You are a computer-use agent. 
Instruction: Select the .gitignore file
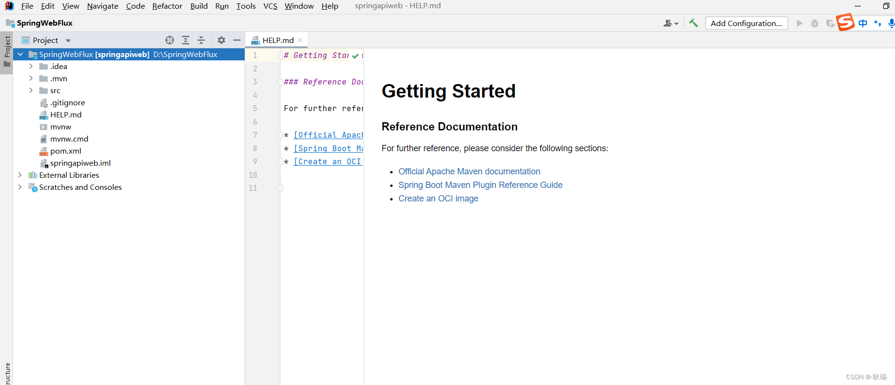(x=67, y=102)
